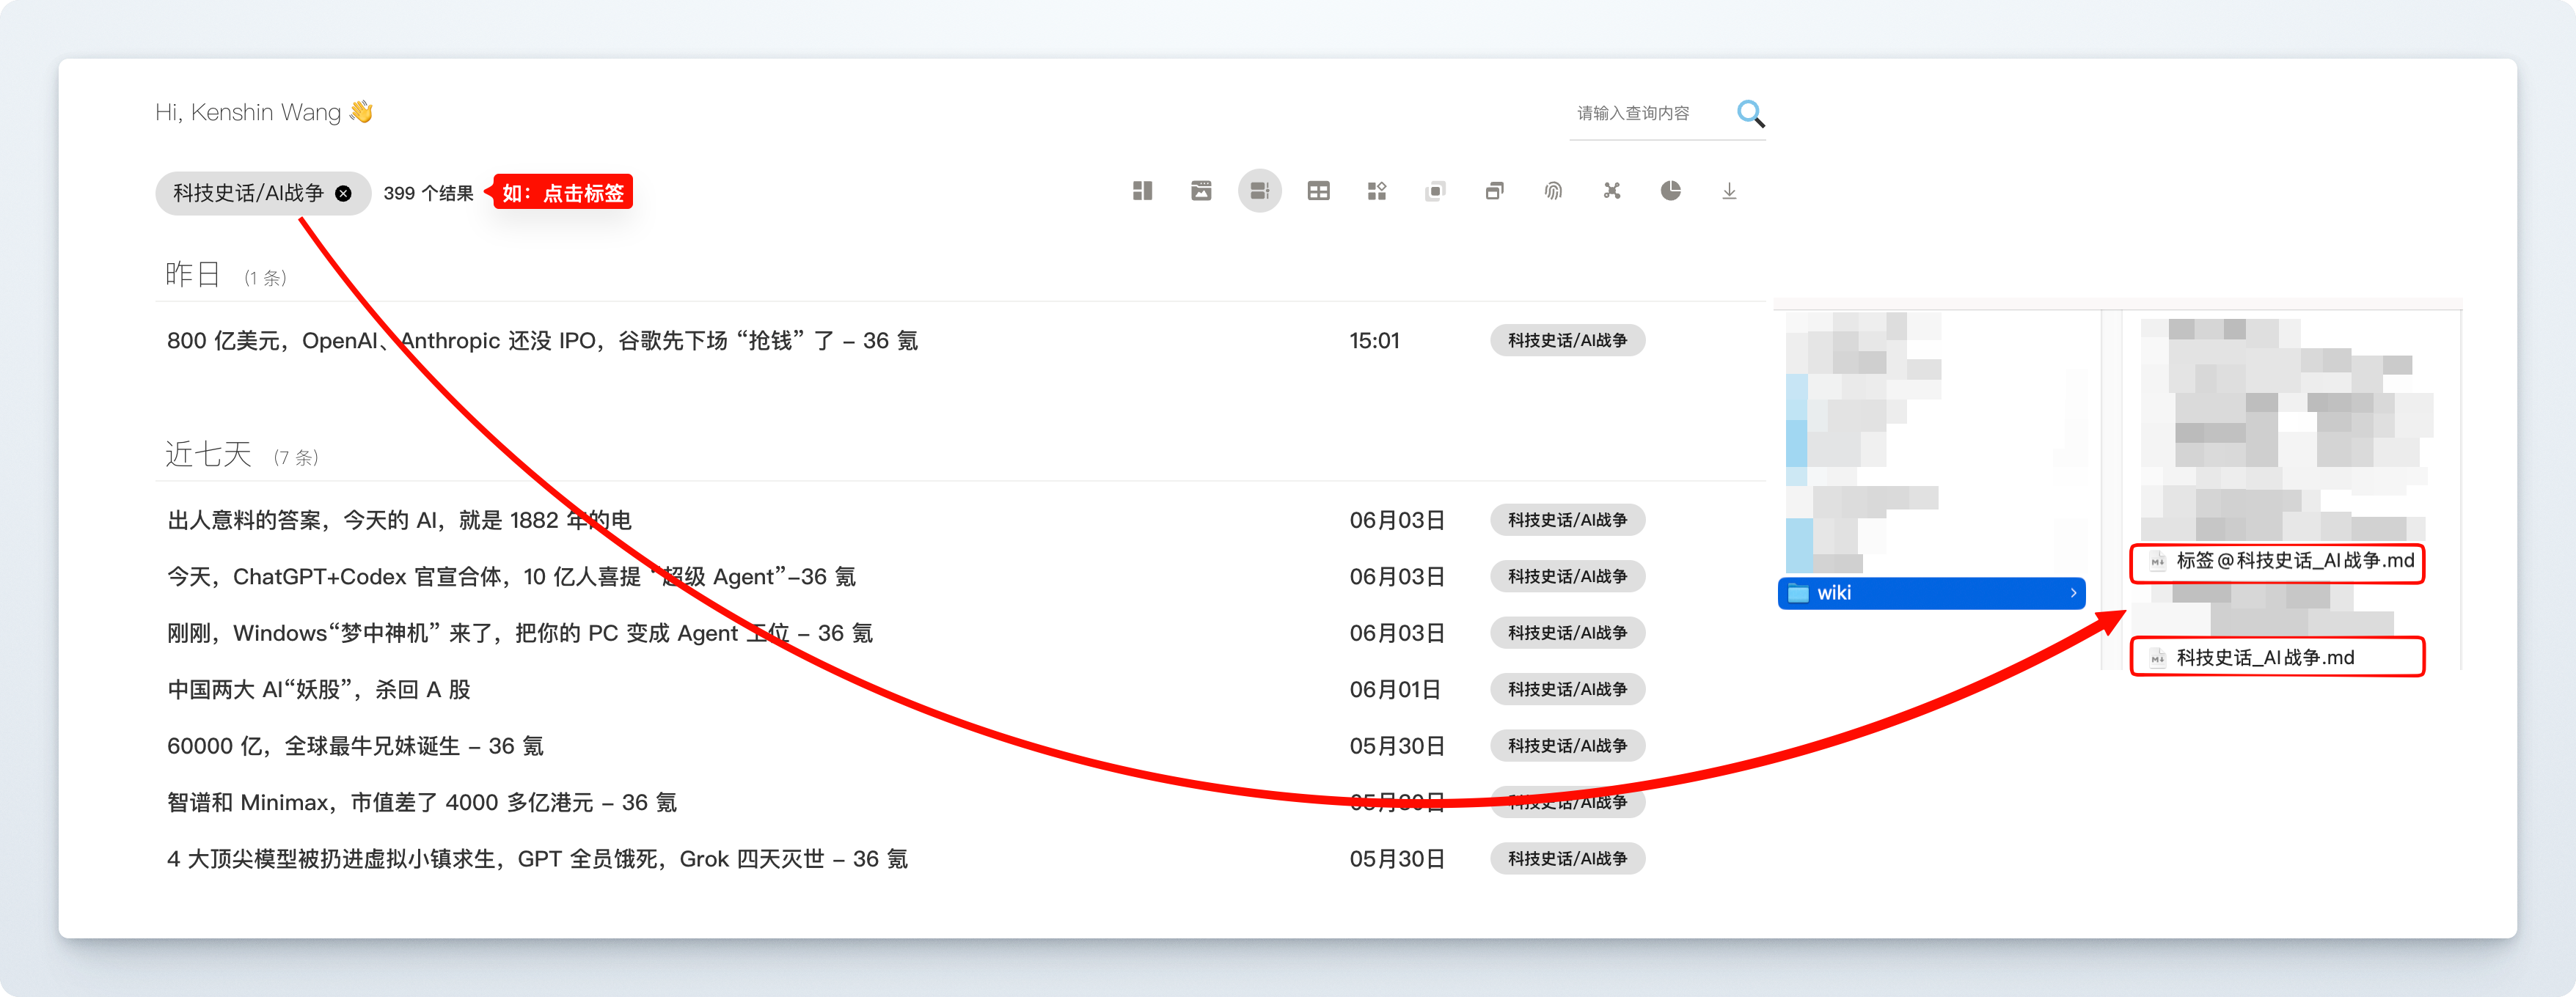
Task: Click the tag pill on the ChatGPT+Codex row
Action: coord(1567,576)
